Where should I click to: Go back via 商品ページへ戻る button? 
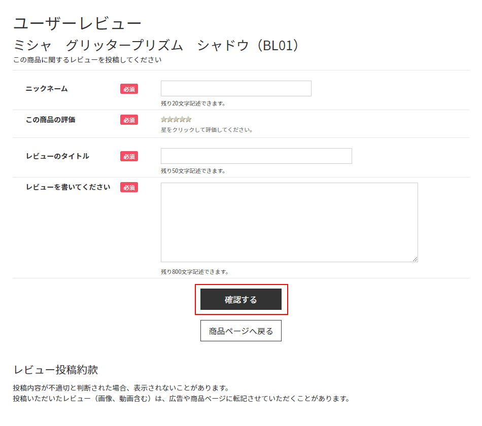pos(241,331)
